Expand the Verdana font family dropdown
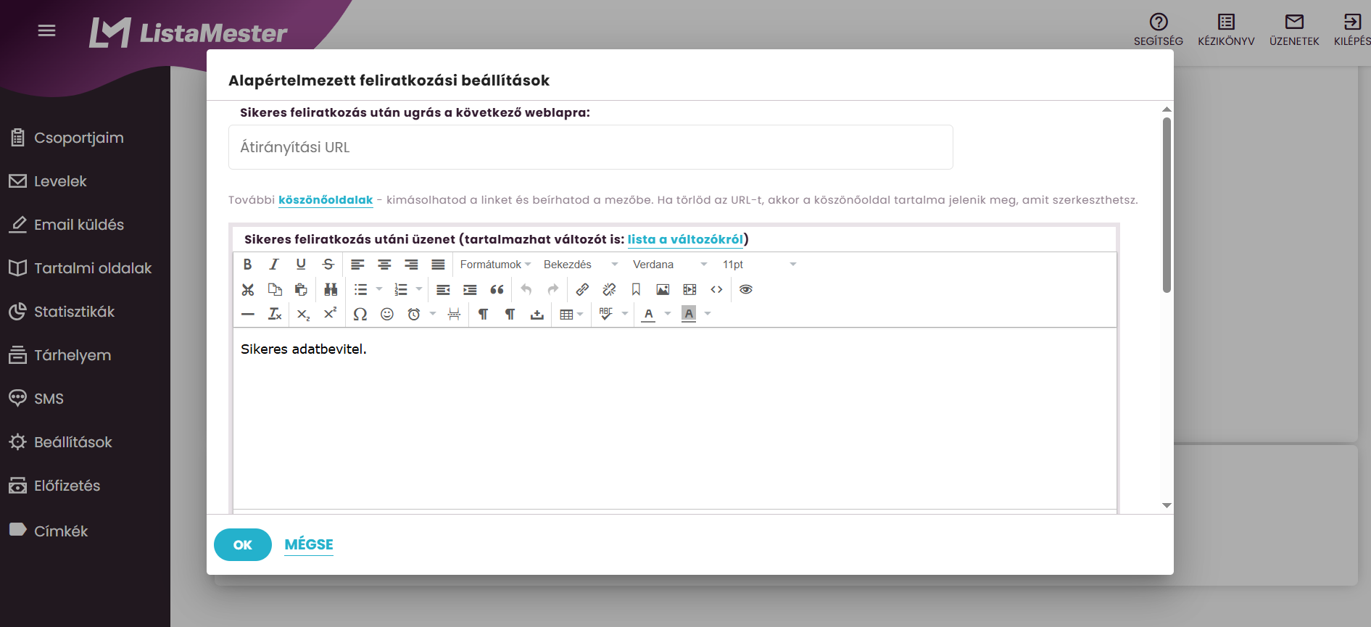The image size is (1371, 627). click(670, 265)
